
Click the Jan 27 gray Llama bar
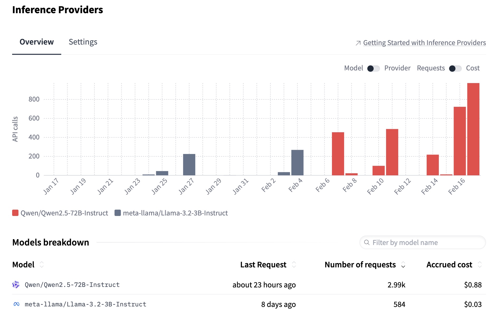(189, 165)
